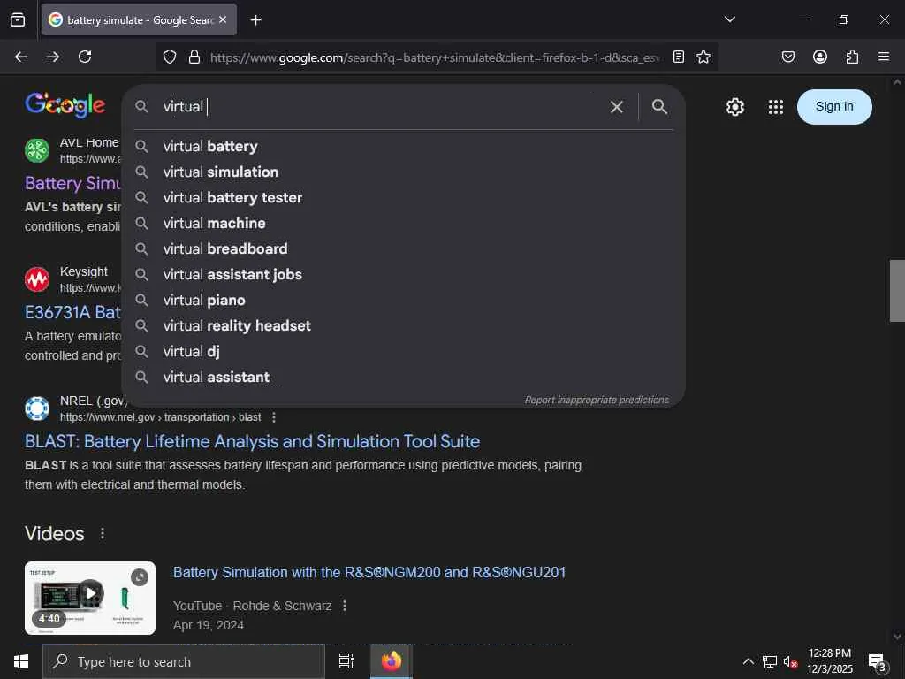
Task: Open the Keysight E36731A result link
Action: (x=72, y=312)
